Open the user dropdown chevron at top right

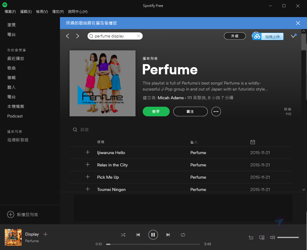coord(293,36)
